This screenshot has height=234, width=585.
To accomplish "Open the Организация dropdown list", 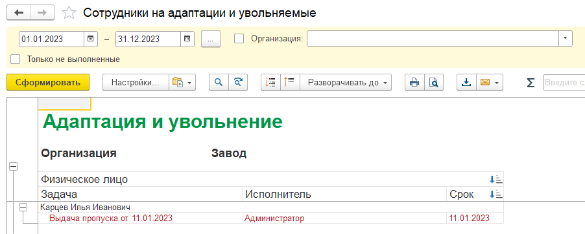I will [566, 38].
